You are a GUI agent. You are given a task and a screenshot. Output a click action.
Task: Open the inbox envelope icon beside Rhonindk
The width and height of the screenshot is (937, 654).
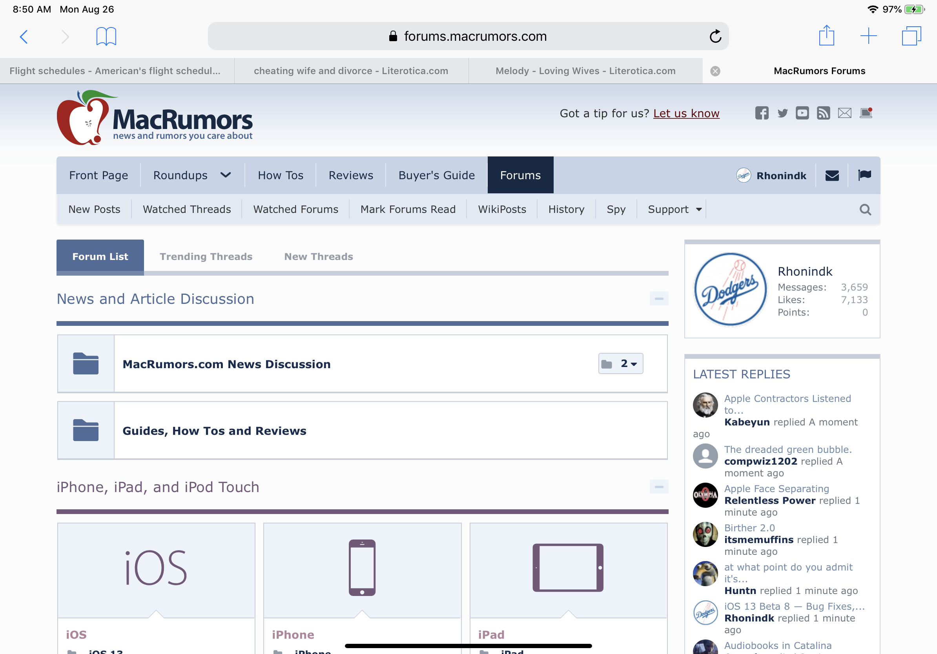(x=832, y=175)
